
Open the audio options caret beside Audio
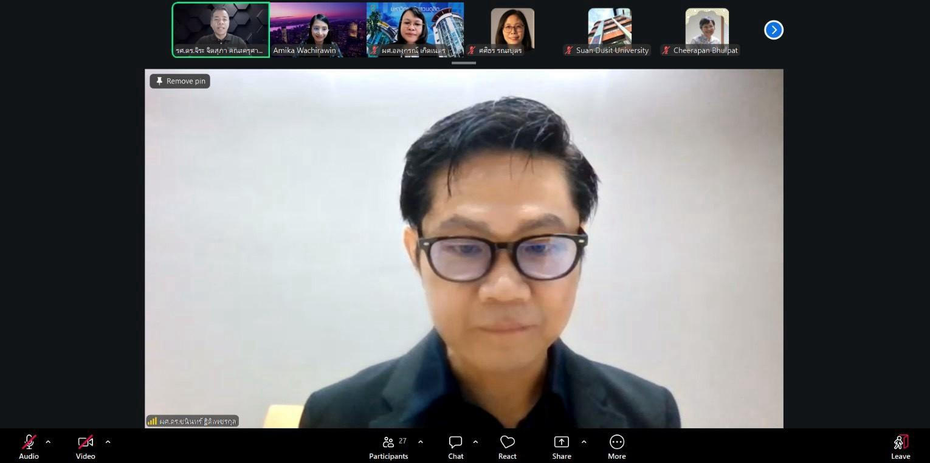(x=48, y=442)
